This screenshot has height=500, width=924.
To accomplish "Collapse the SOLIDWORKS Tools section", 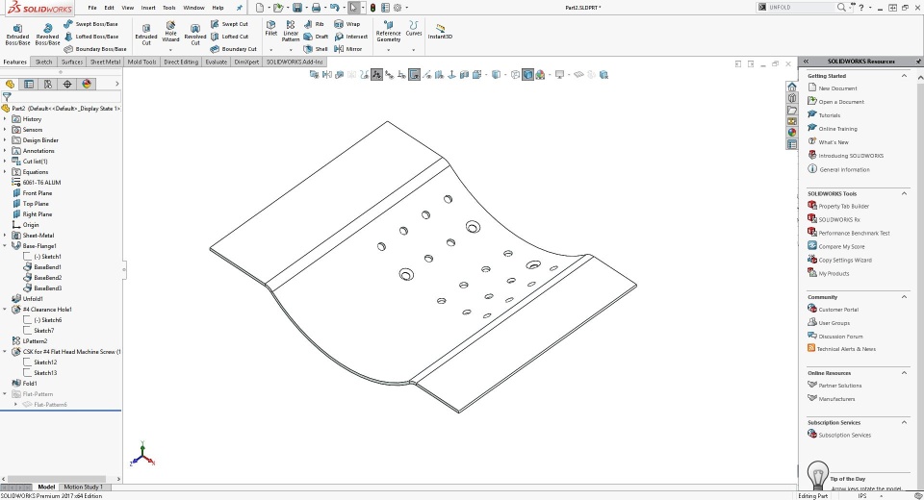I will pos(904,194).
